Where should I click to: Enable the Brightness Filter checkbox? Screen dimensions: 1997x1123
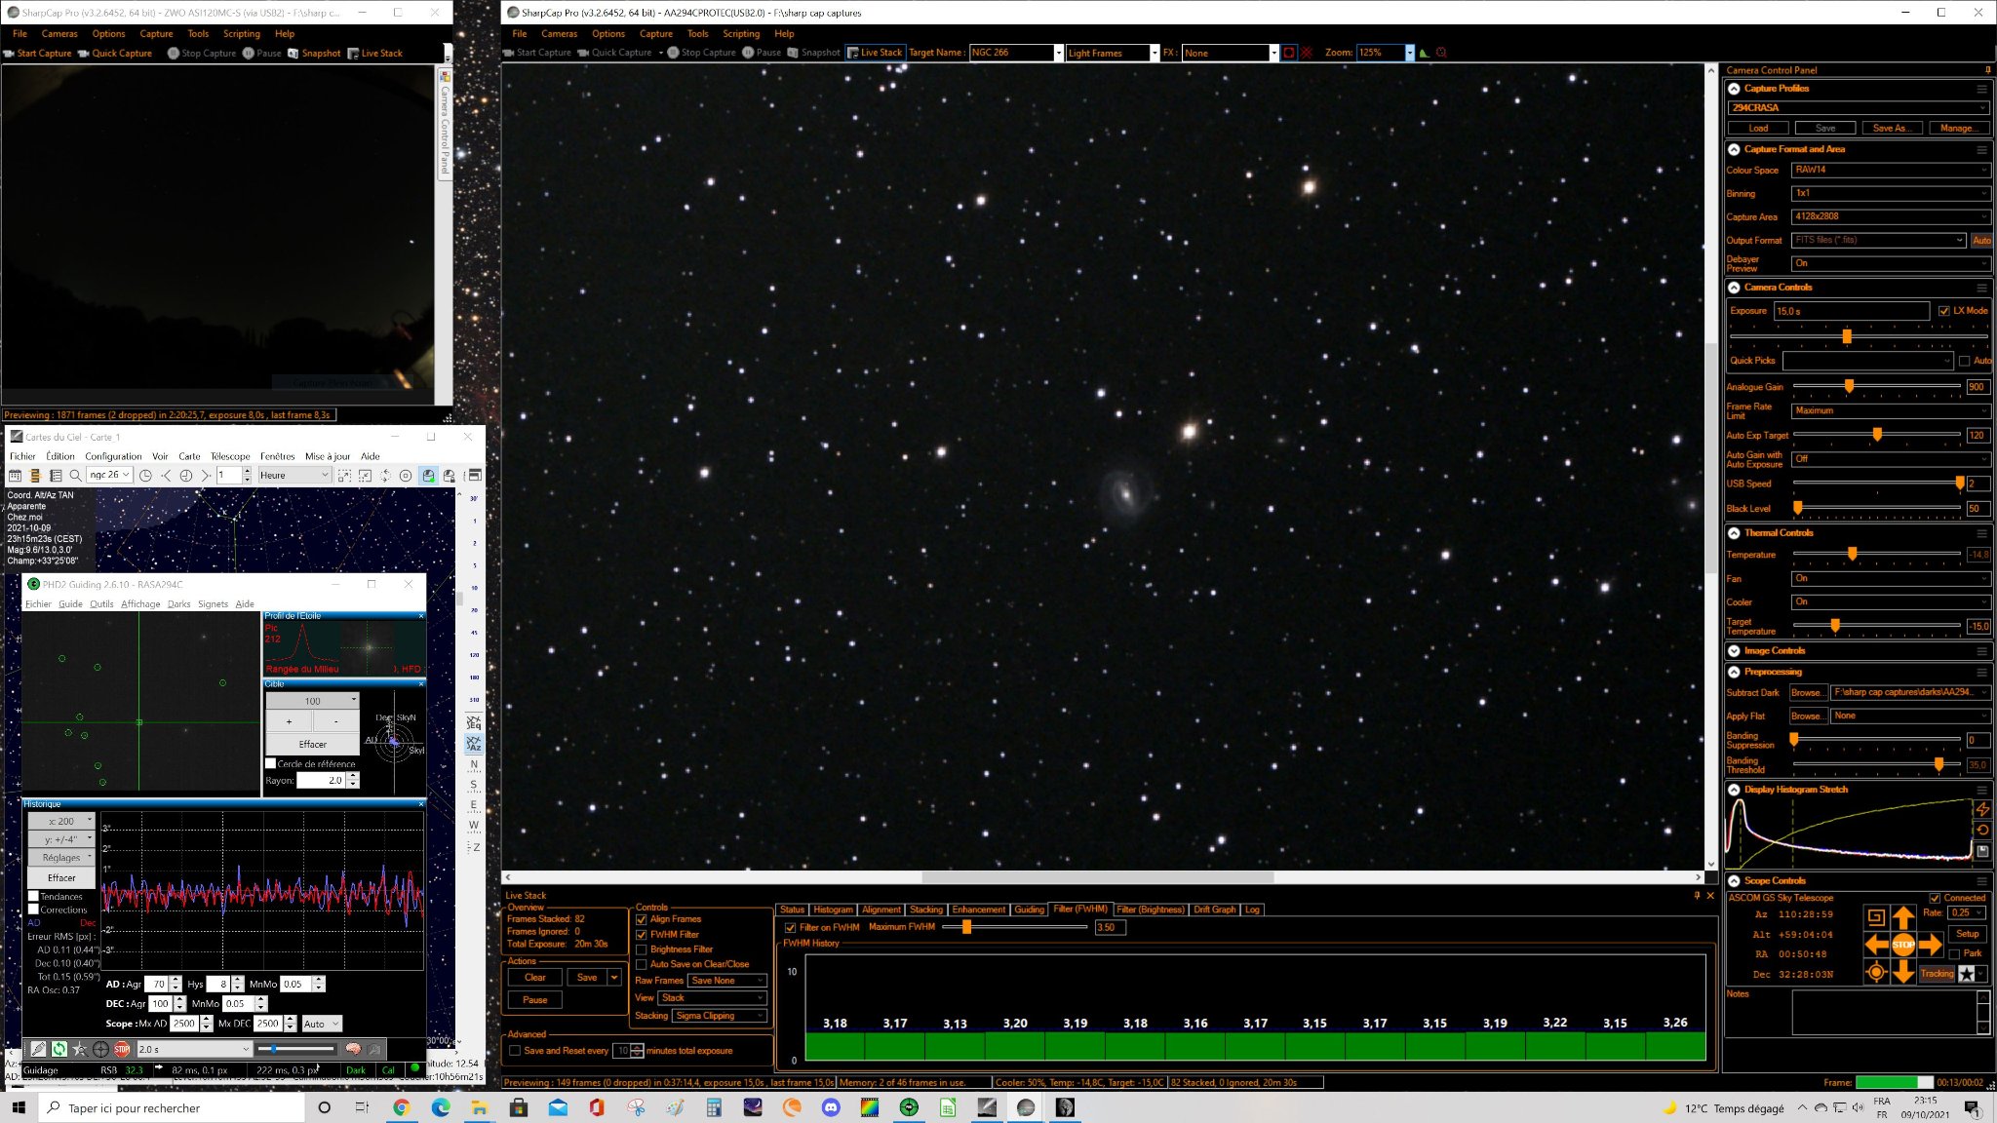[642, 949]
